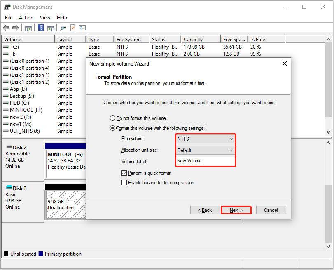Click the Forward navigation arrow in the toolbar

coord(15,28)
